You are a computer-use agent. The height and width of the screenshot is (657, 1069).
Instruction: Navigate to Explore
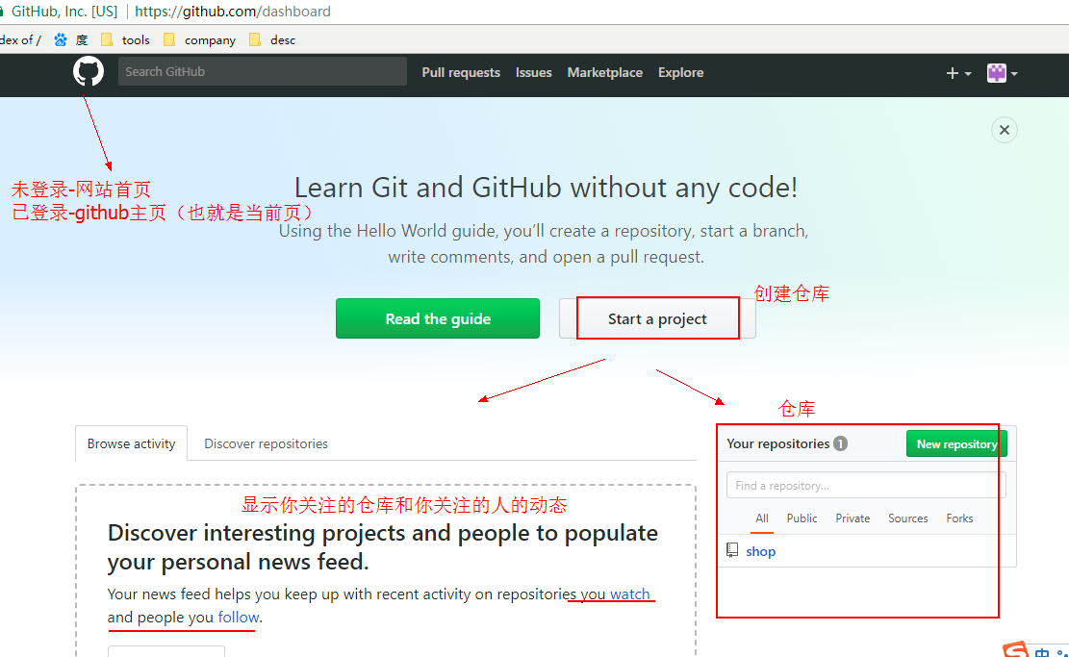[x=680, y=72]
